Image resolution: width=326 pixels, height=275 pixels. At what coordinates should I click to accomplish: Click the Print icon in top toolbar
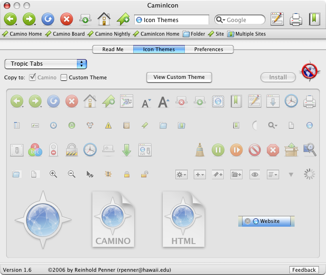click(x=296, y=19)
